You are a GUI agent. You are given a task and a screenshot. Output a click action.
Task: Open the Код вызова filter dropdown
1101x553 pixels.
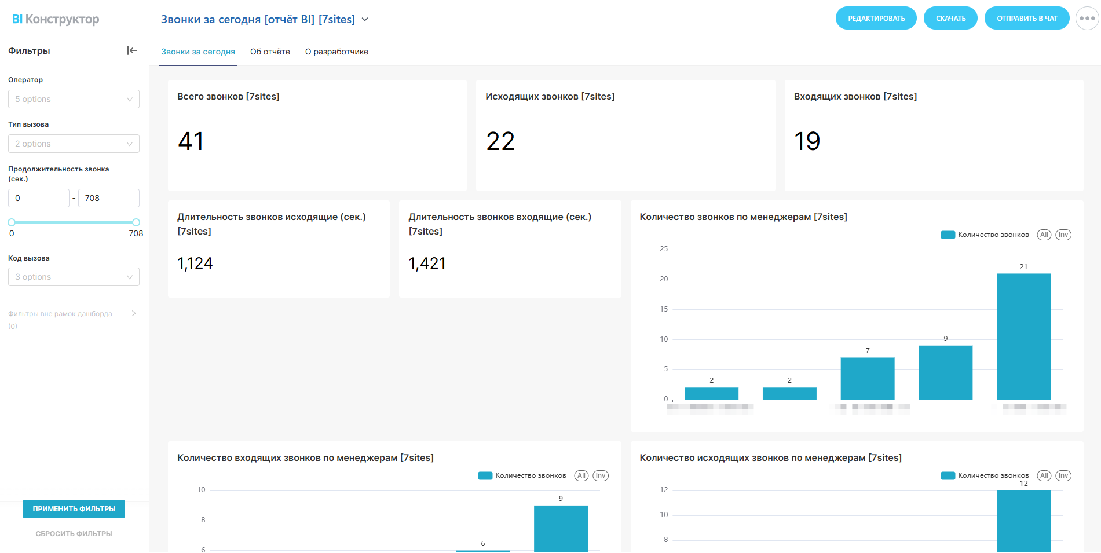pos(74,277)
